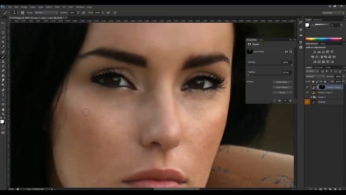Viewport: 346px width, 195px height.
Task: Toggle layer filtering switch in Layers panel
Action: pos(344,71)
